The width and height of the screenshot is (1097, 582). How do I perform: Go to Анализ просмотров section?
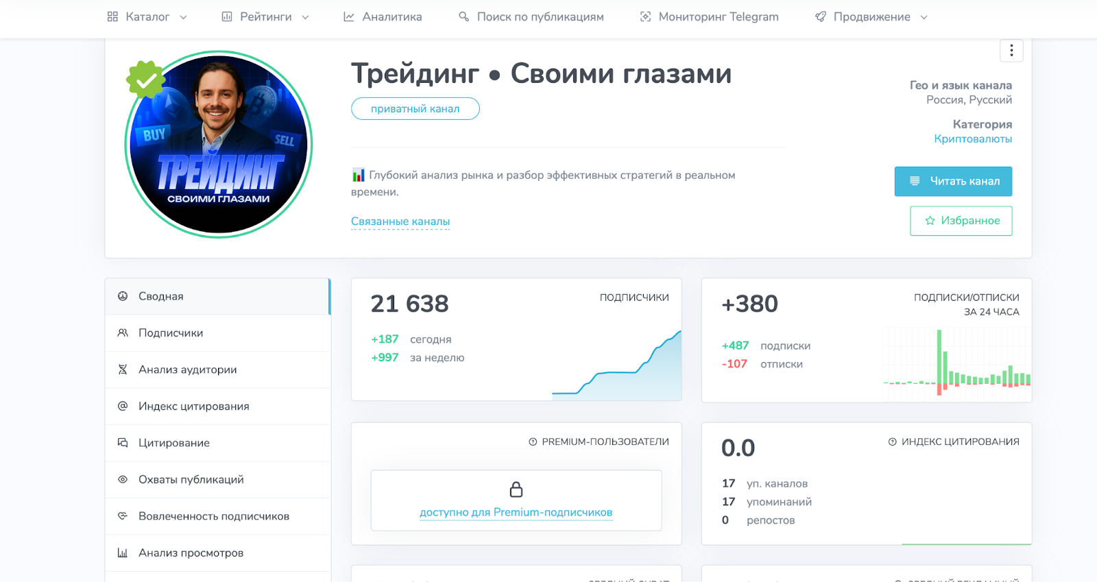click(x=217, y=553)
